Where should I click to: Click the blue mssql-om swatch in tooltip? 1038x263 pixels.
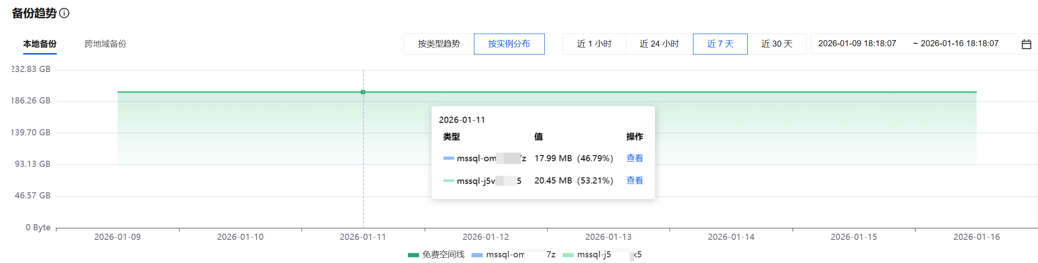coord(449,158)
